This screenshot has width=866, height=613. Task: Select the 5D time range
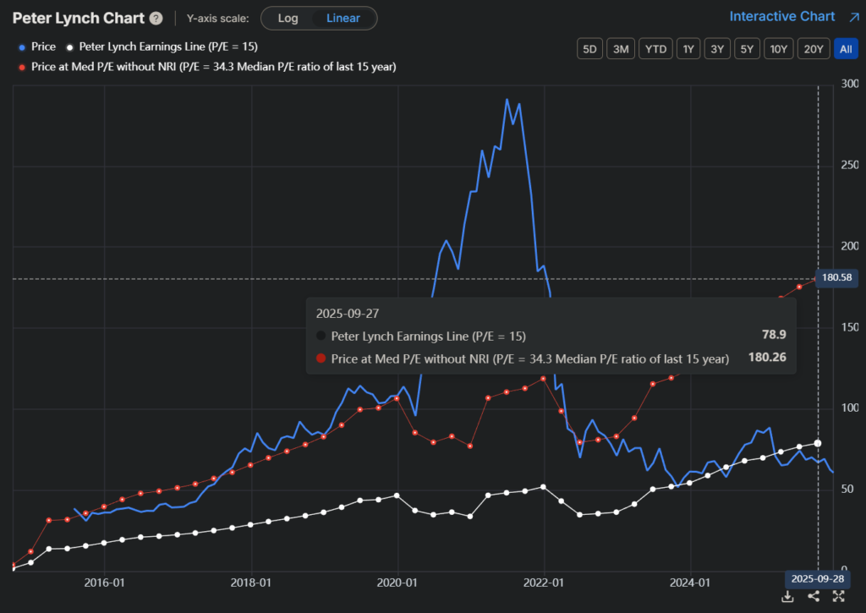tap(589, 49)
